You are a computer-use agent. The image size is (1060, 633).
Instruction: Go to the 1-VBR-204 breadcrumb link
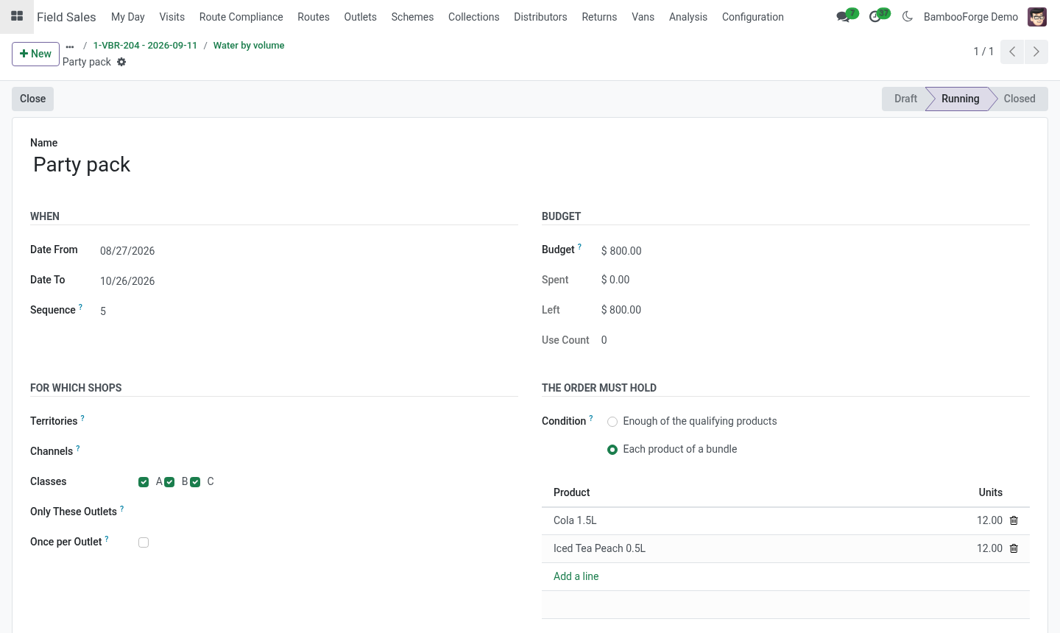pyautogui.click(x=145, y=46)
